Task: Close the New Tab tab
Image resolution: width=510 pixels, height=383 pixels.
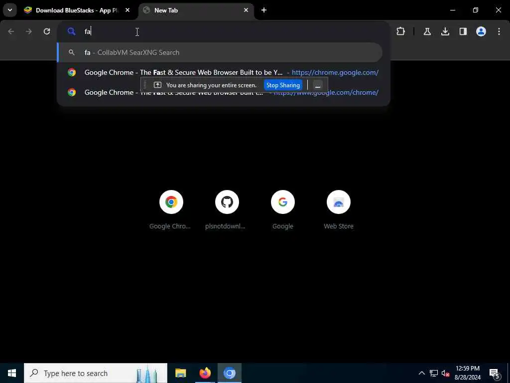Action: [x=246, y=10]
